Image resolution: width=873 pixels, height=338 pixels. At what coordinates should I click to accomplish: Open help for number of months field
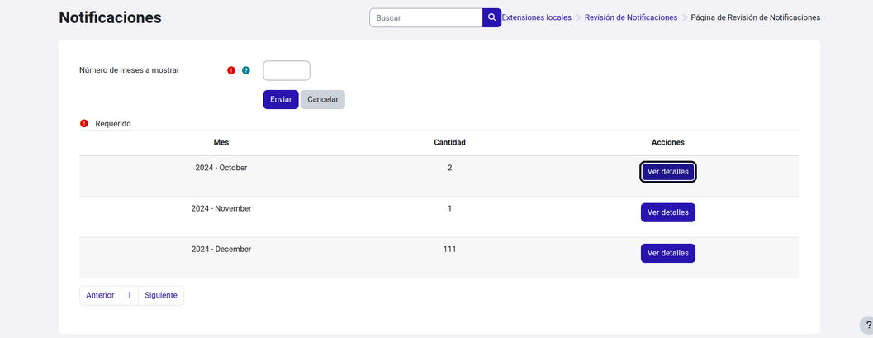[246, 70]
